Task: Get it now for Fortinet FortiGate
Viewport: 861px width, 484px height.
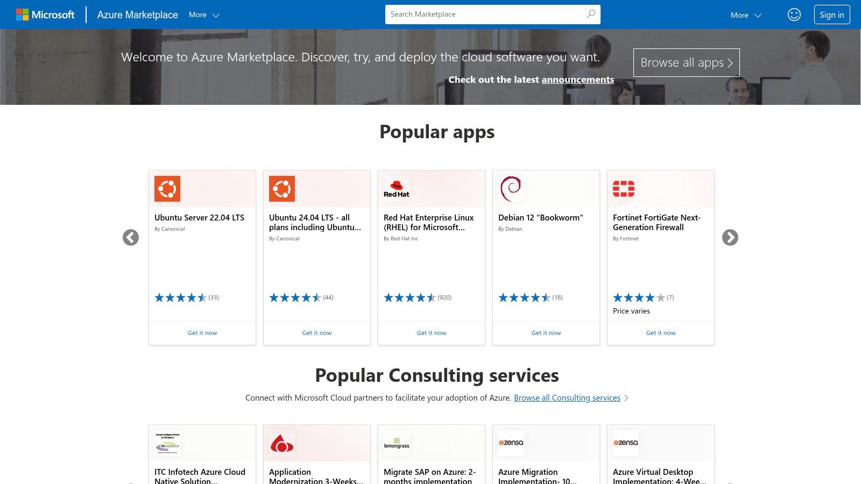Action: click(661, 333)
